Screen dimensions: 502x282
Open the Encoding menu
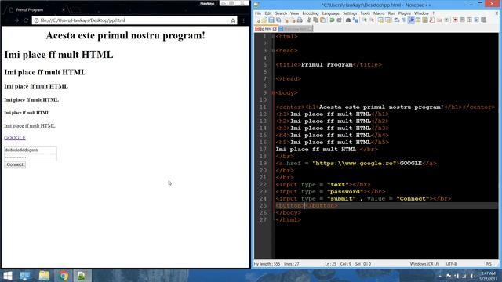point(311,13)
